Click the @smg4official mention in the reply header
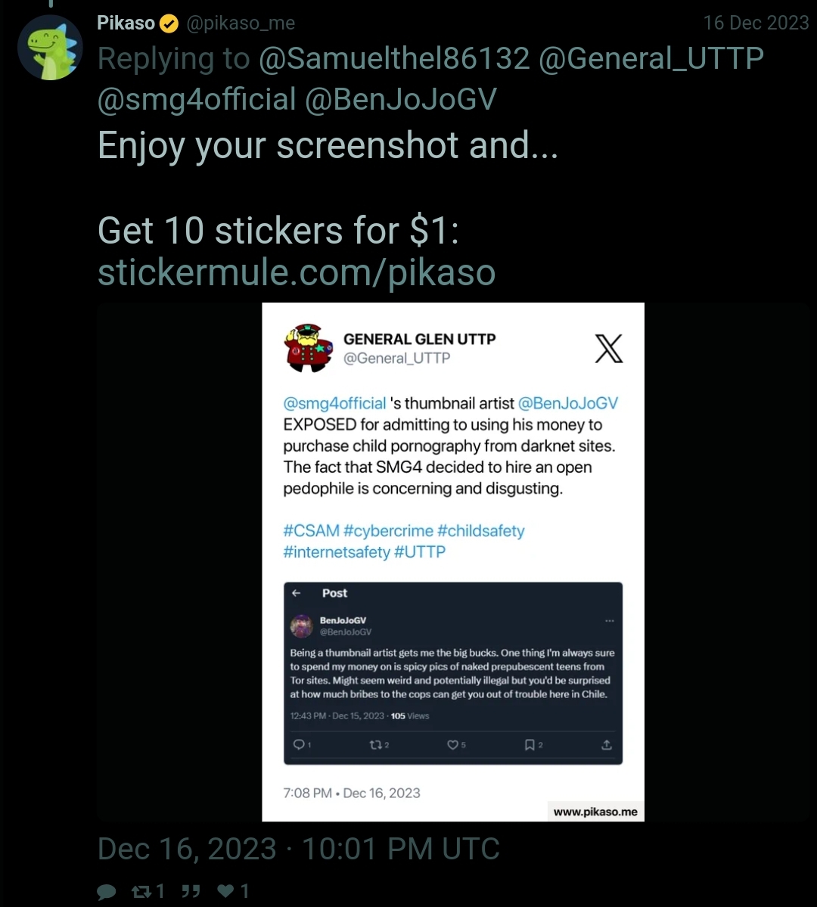817x907 pixels. click(x=197, y=99)
